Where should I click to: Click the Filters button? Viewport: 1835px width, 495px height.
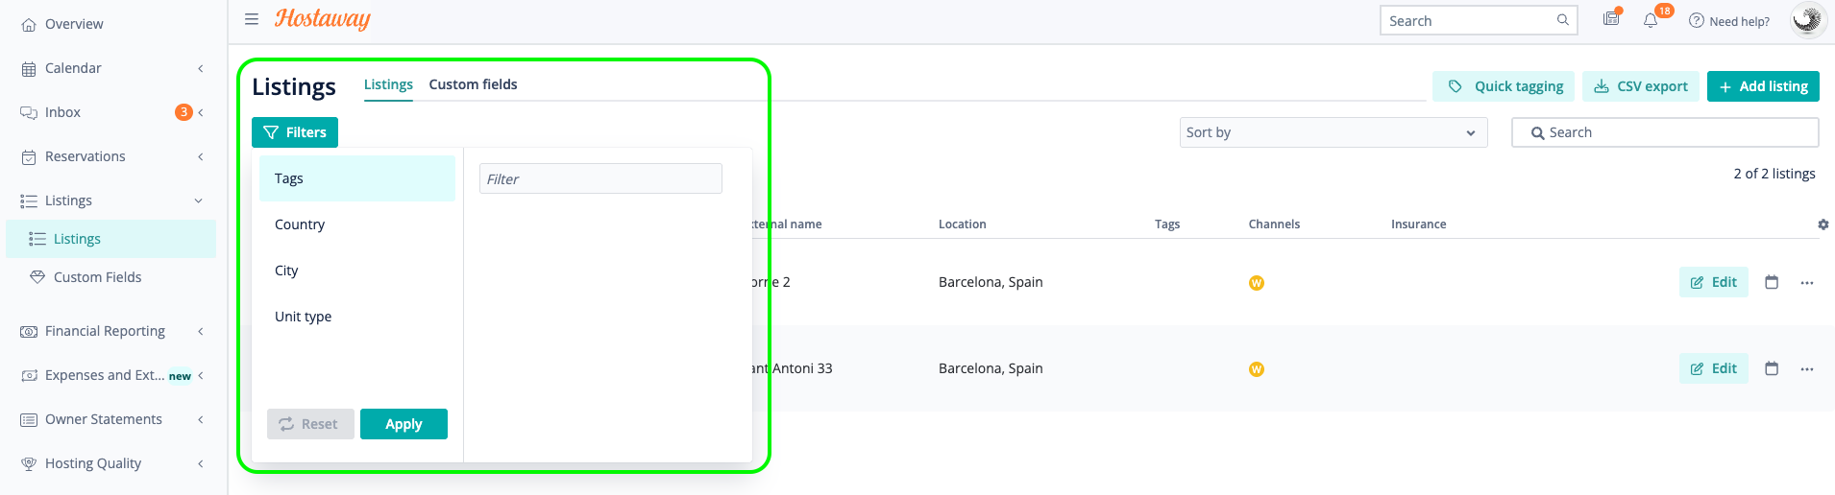pyautogui.click(x=295, y=132)
